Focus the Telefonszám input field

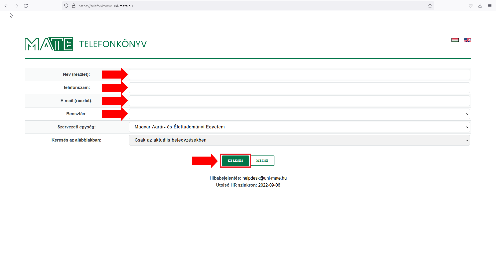point(299,88)
